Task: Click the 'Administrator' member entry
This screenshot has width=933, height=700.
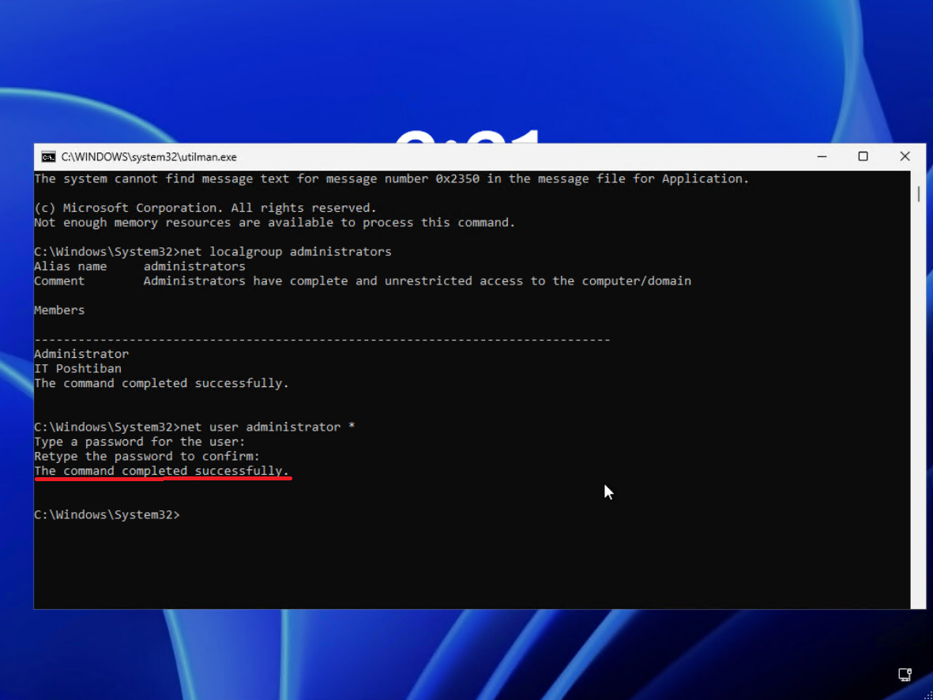Action: coord(81,354)
